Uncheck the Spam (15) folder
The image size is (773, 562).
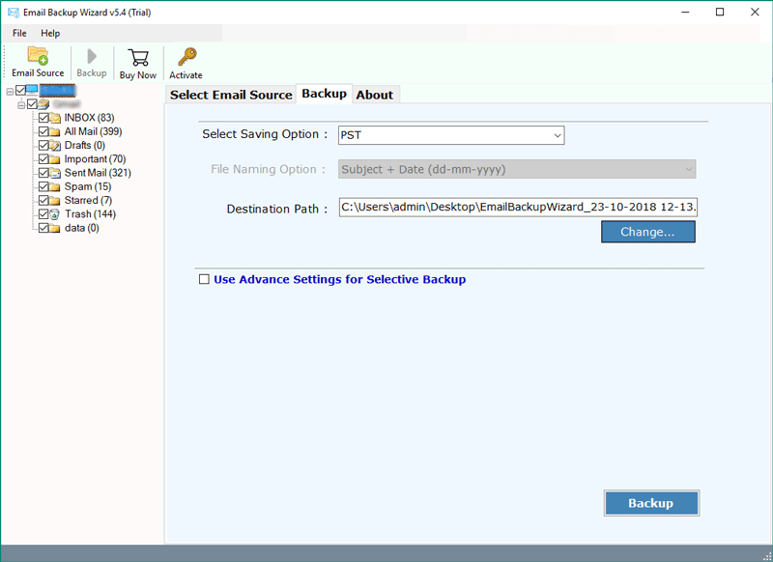click(43, 185)
